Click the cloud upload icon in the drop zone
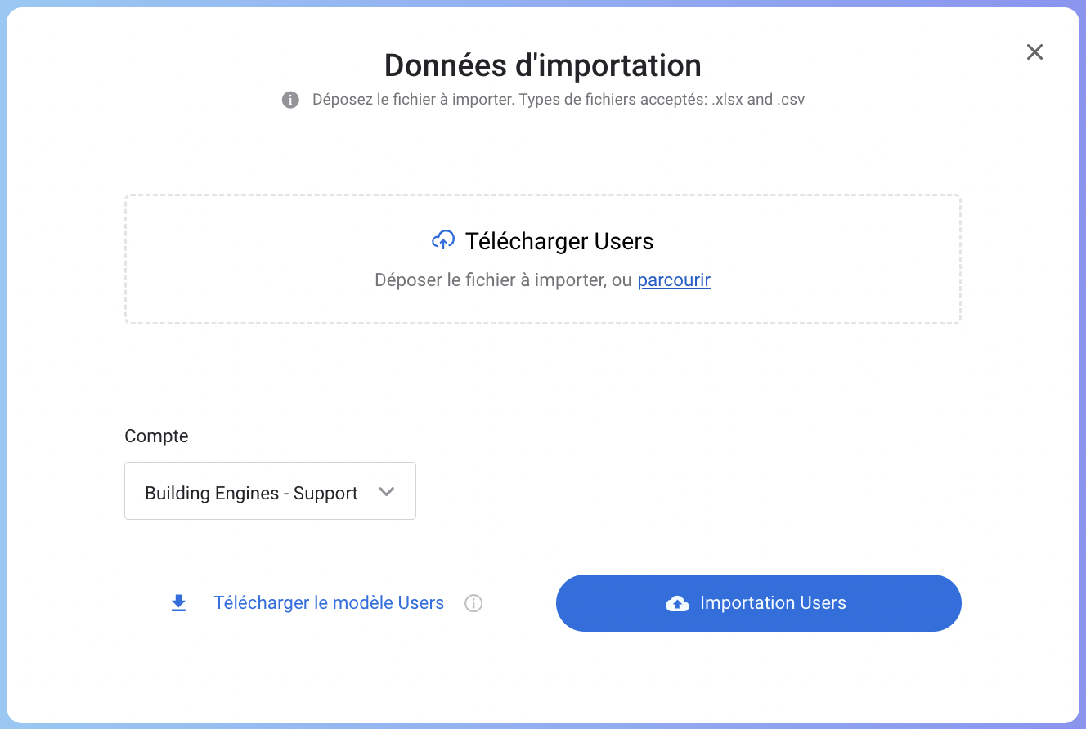1086x729 pixels. (442, 240)
